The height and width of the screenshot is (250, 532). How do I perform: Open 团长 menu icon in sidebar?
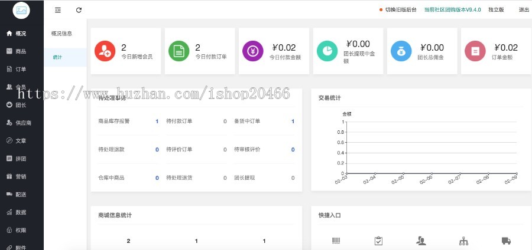click(x=9, y=105)
